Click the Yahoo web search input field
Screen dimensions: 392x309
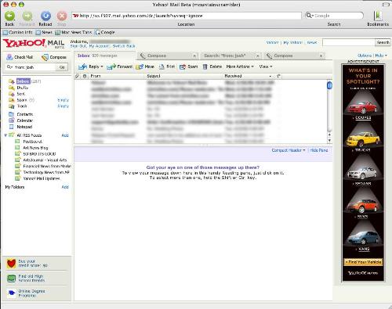[349, 42]
